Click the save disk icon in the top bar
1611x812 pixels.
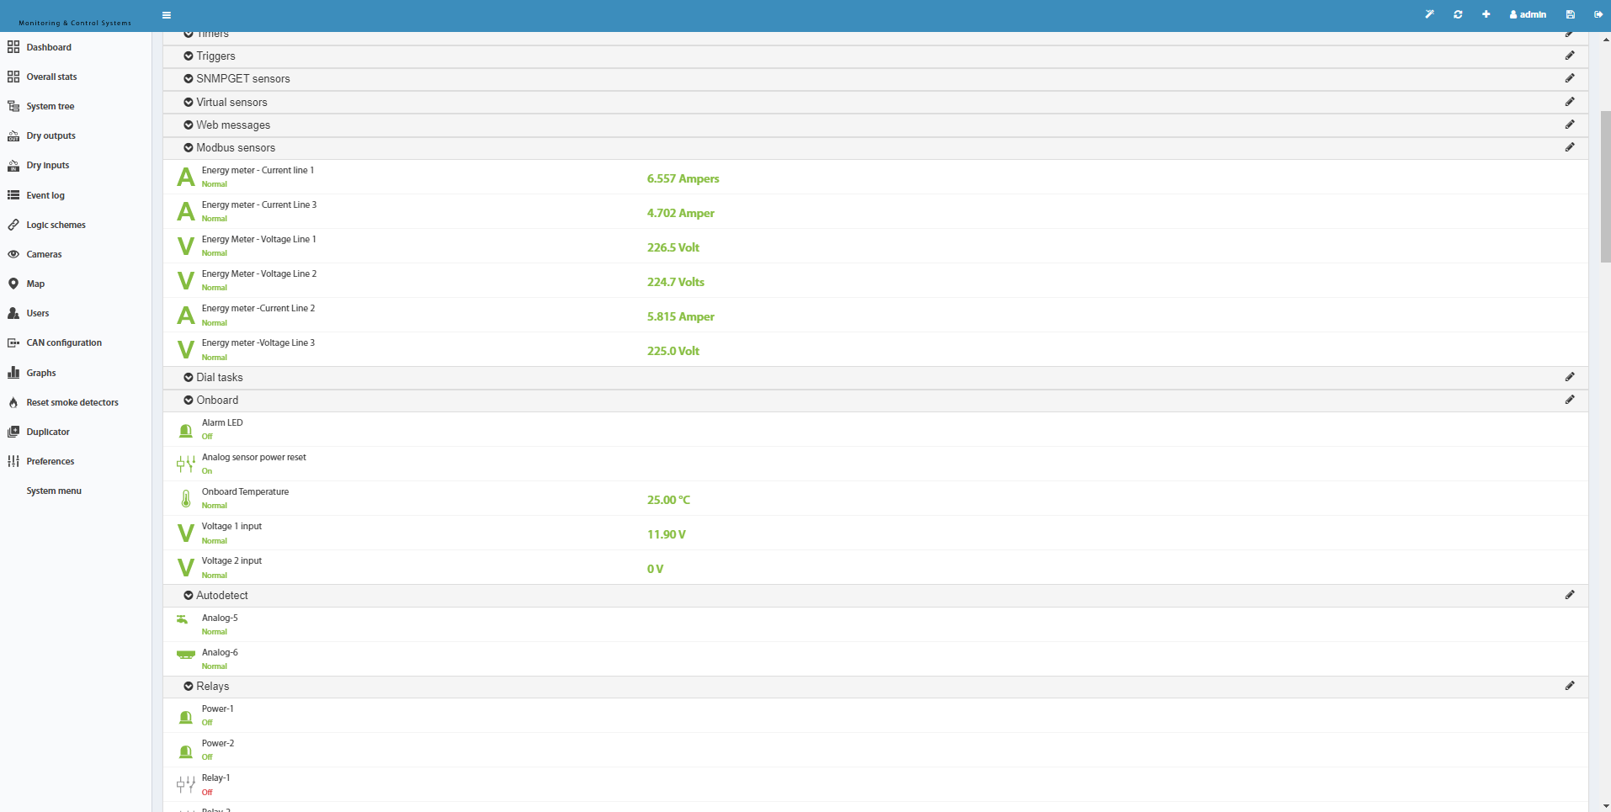[x=1571, y=14]
